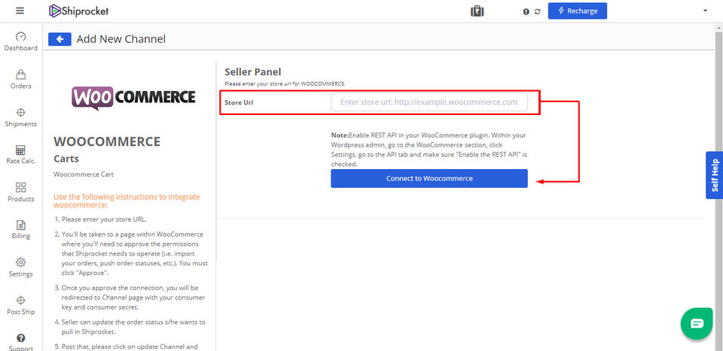The width and height of the screenshot is (723, 351).
Task: Click the exclamation alert icon
Action: click(526, 12)
